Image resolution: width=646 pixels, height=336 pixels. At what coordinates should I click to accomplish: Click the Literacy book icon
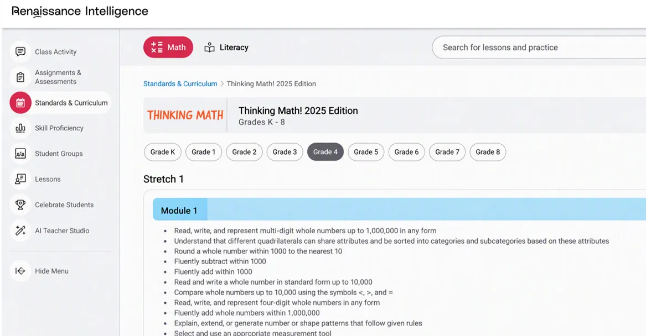point(209,48)
